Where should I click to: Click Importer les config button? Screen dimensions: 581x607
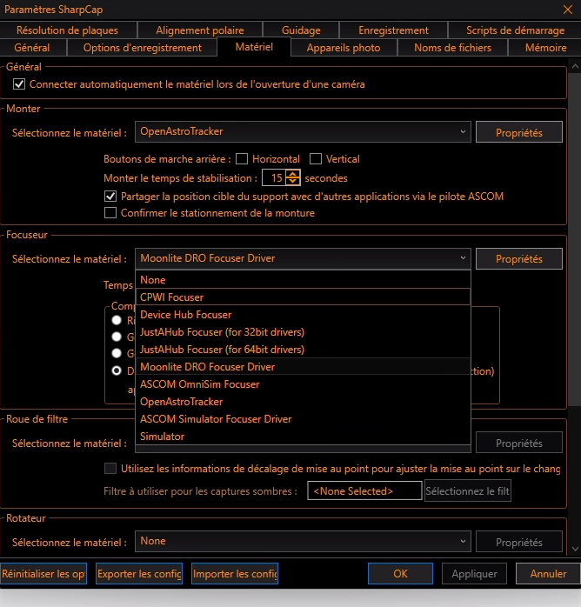click(235, 573)
